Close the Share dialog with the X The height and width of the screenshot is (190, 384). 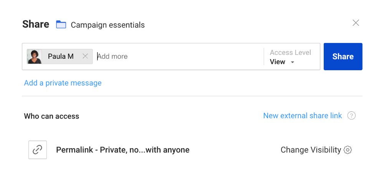[356, 23]
